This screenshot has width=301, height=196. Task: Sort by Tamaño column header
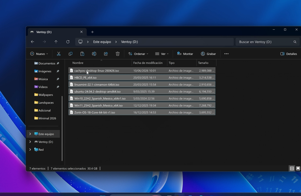pyautogui.click(x=203, y=63)
